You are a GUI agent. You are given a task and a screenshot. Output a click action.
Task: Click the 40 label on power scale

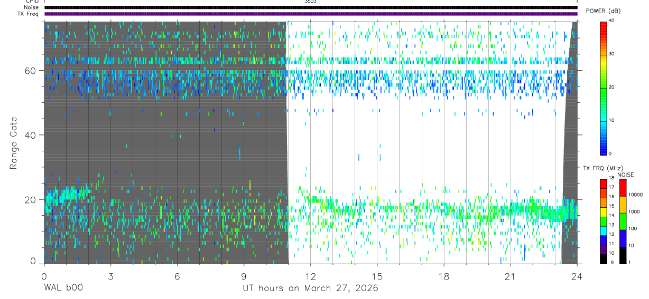point(611,21)
